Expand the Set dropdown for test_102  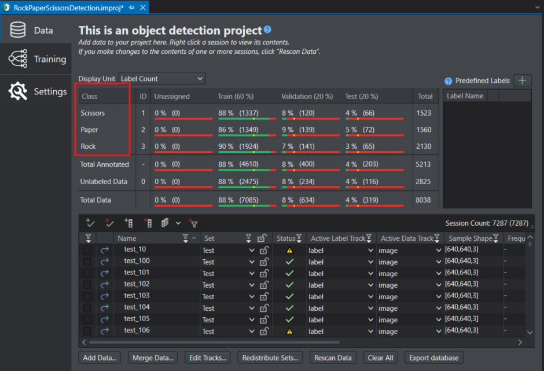click(x=251, y=285)
